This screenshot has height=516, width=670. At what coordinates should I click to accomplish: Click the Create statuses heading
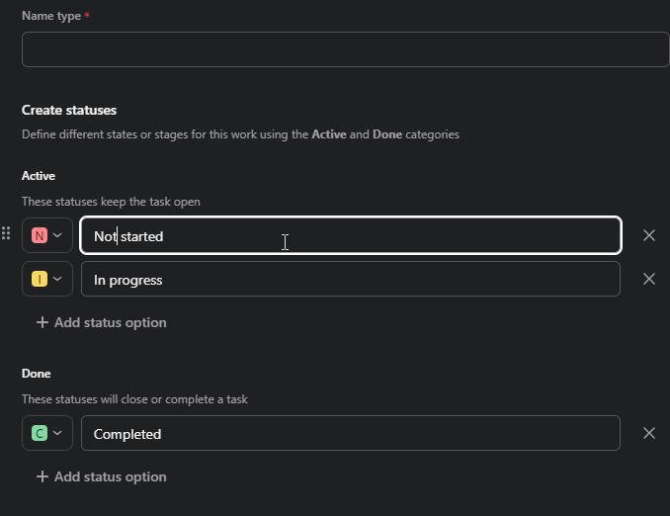pos(69,110)
